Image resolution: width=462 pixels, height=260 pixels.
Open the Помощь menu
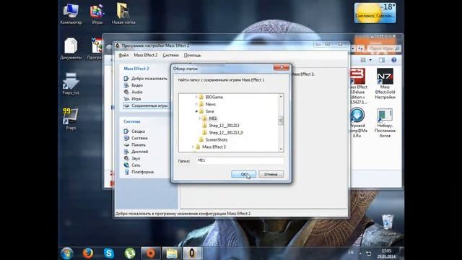(192, 55)
